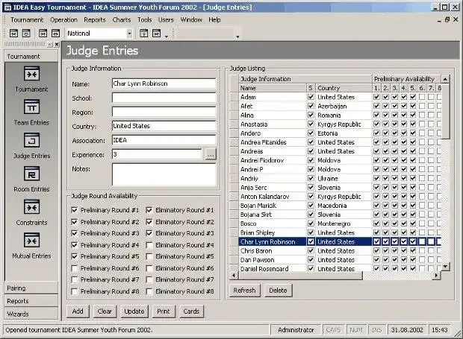Click into the Notes text area
Image resolution: width=463 pixels, height=339 pixels.
164,174
